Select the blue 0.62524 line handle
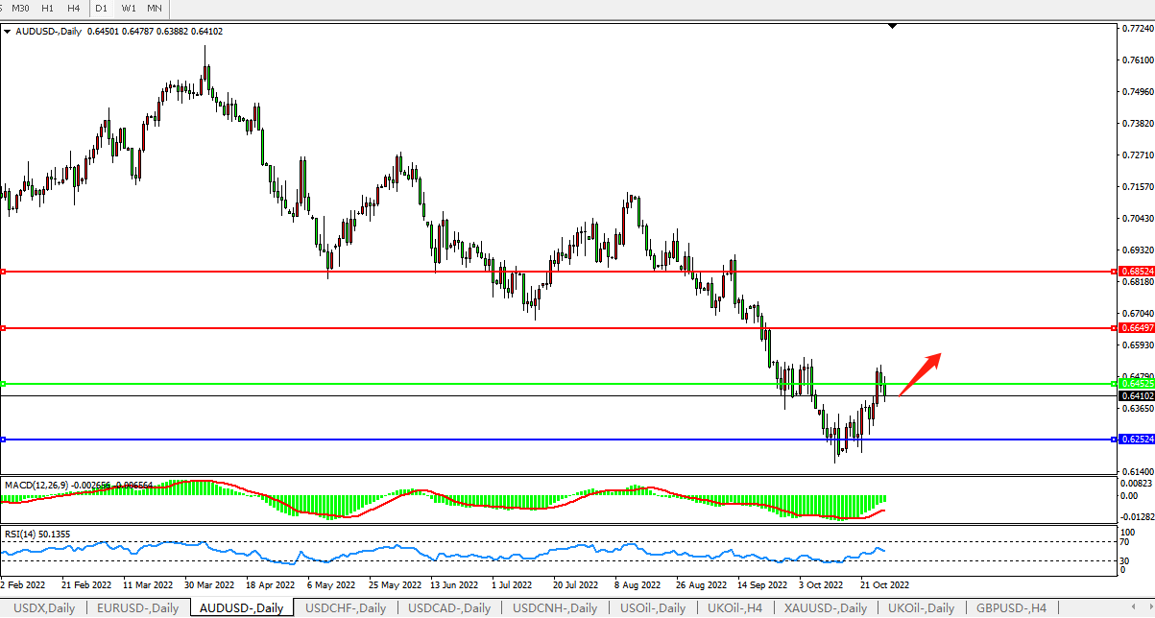The image size is (1155, 618). point(4,440)
